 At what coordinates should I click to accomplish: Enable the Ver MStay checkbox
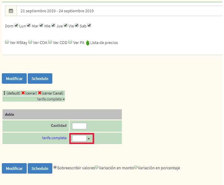click(7, 42)
